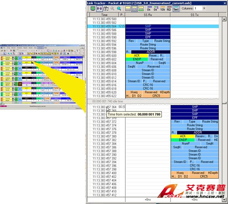Select the Text view icon
This screenshot has width=228, height=204.
tap(176, 9)
